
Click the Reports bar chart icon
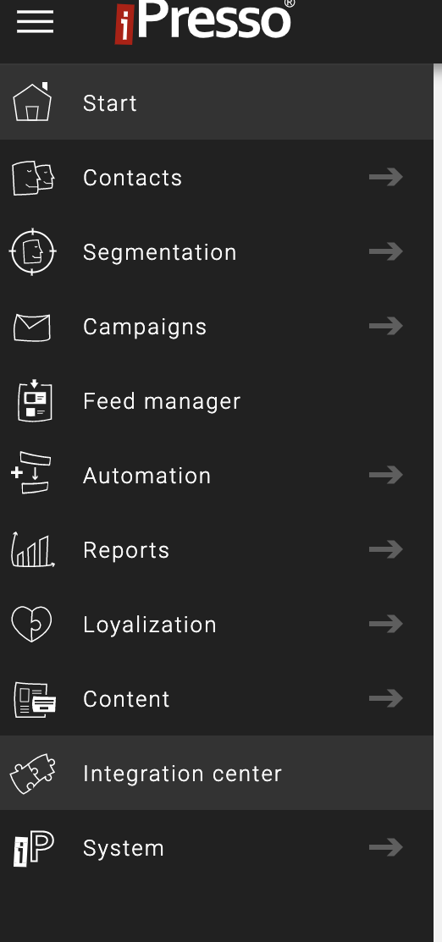(x=32, y=549)
